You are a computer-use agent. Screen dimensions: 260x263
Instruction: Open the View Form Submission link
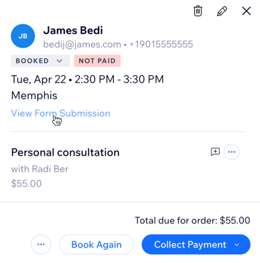coord(60,113)
